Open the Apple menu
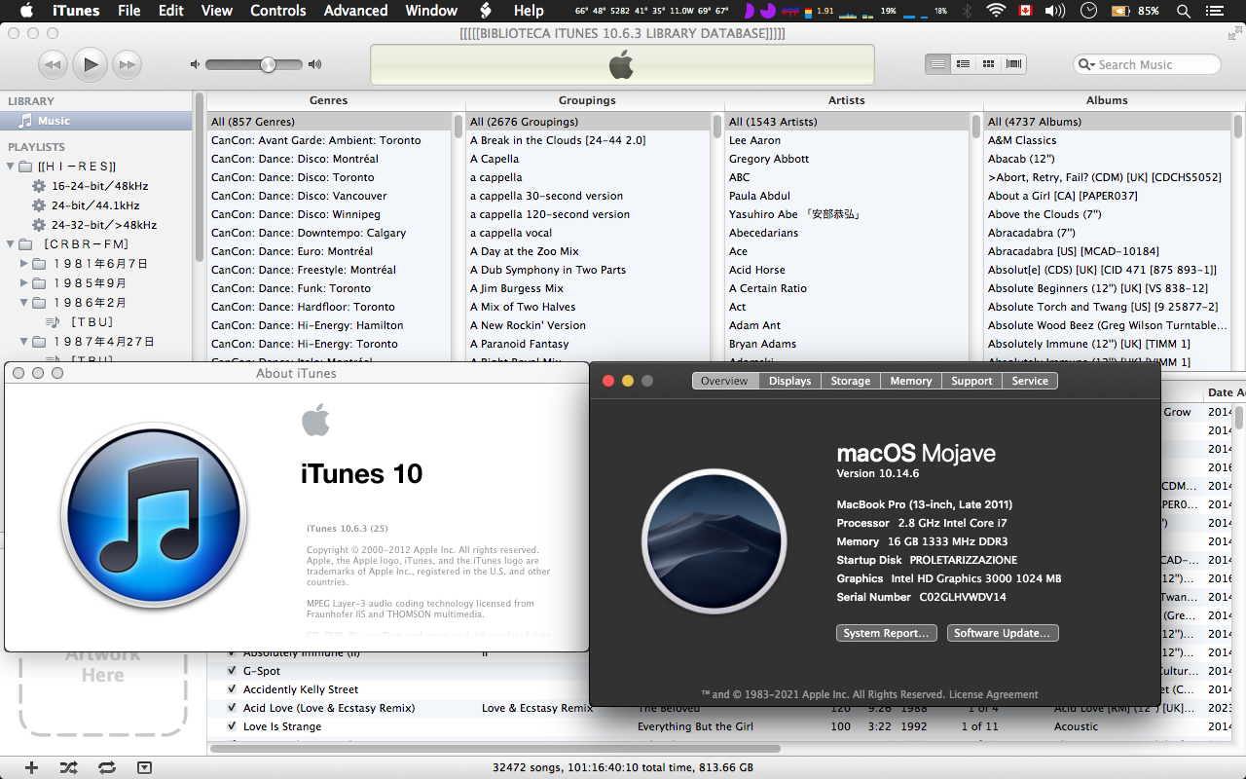Image resolution: width=1246 pixels, height=779 pixels. pyautogui.click(x=26, y=11)
